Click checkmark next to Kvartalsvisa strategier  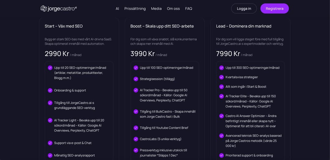click(222, 77)
